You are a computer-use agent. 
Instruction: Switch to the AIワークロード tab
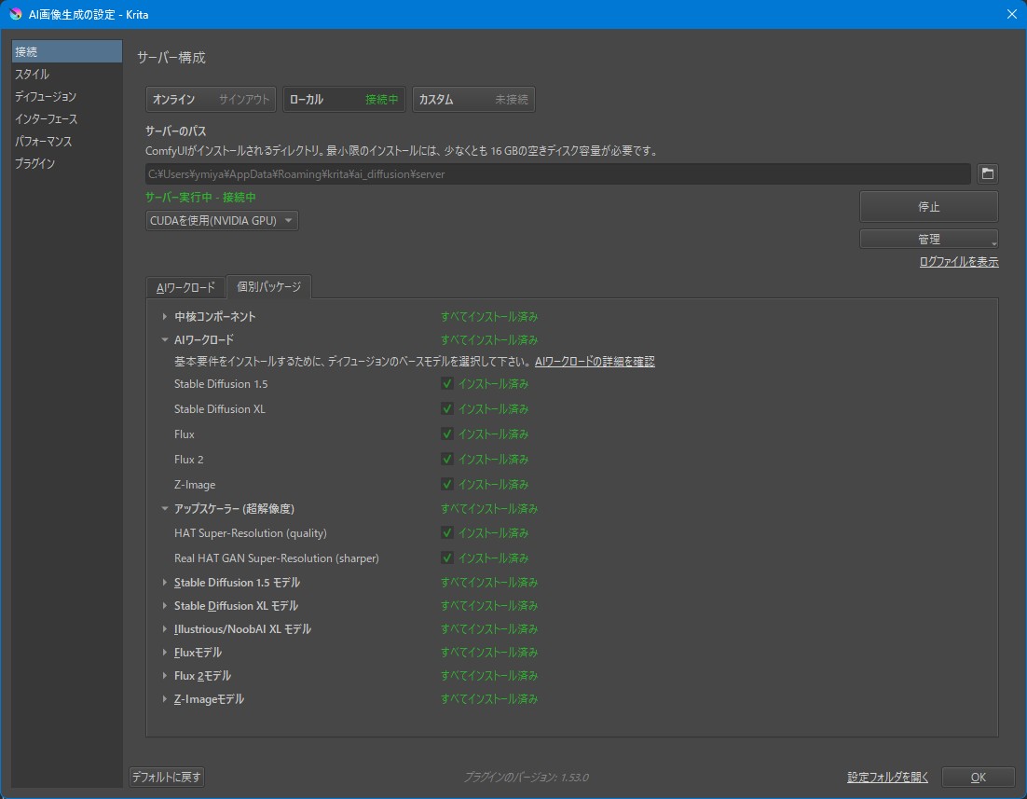click(x=186, y=287)
